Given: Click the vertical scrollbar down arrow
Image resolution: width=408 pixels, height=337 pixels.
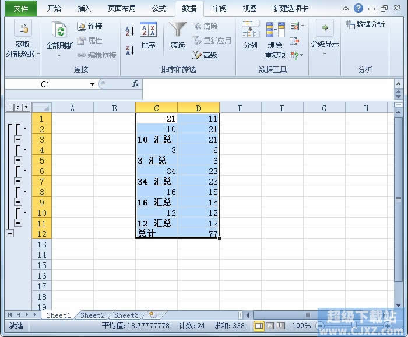Looking at the screenshot, I should tap(398, 305).
